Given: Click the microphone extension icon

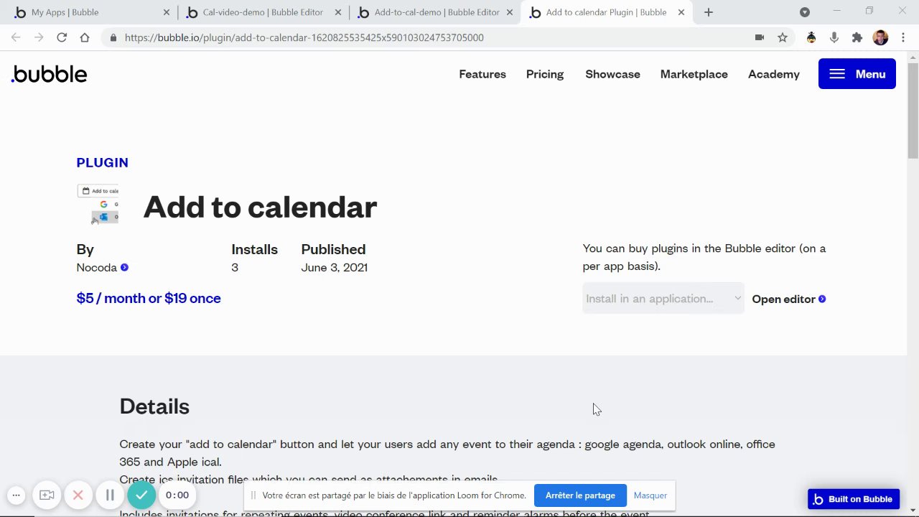Looking at the screenshot, I should click(834, 37).
